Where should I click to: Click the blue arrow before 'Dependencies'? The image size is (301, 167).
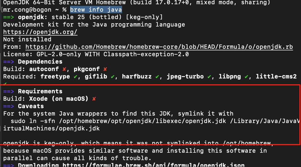(x=8, y=61)
